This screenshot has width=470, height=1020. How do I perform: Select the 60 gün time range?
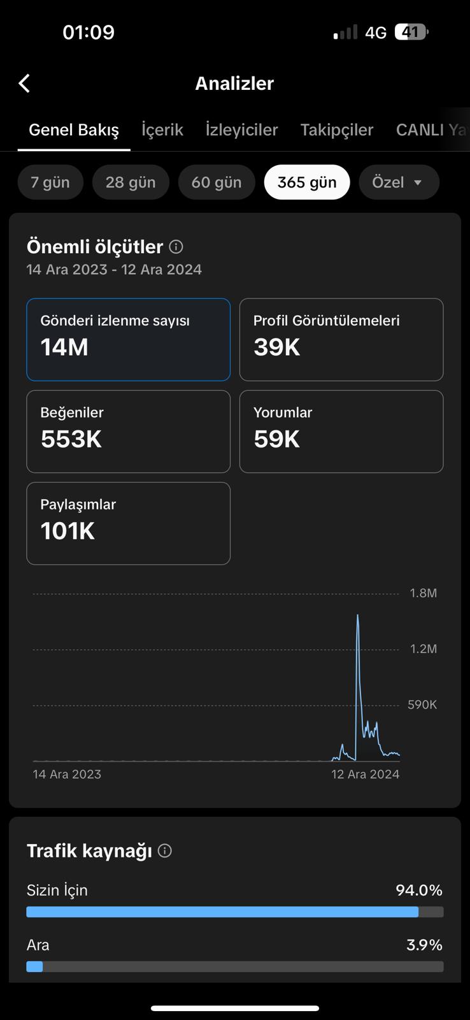pyautogui.click(x=217, y=182)
